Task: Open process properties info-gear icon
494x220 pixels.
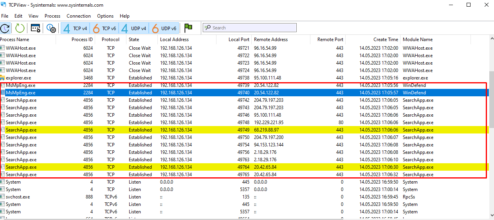Action: 51,28
